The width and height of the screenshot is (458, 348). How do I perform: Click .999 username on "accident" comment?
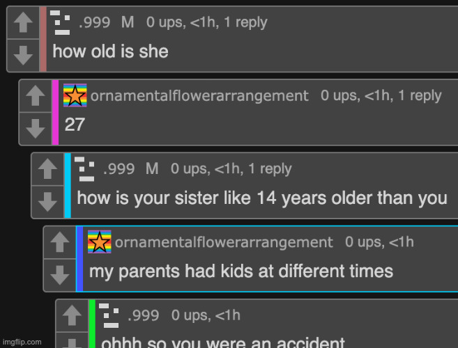tap(144, 315)
